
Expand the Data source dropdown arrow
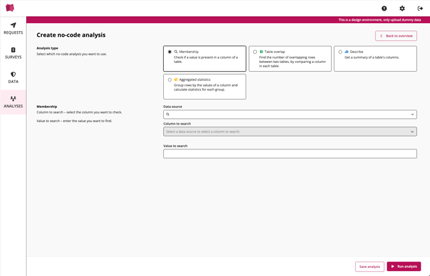pos(412,115)
